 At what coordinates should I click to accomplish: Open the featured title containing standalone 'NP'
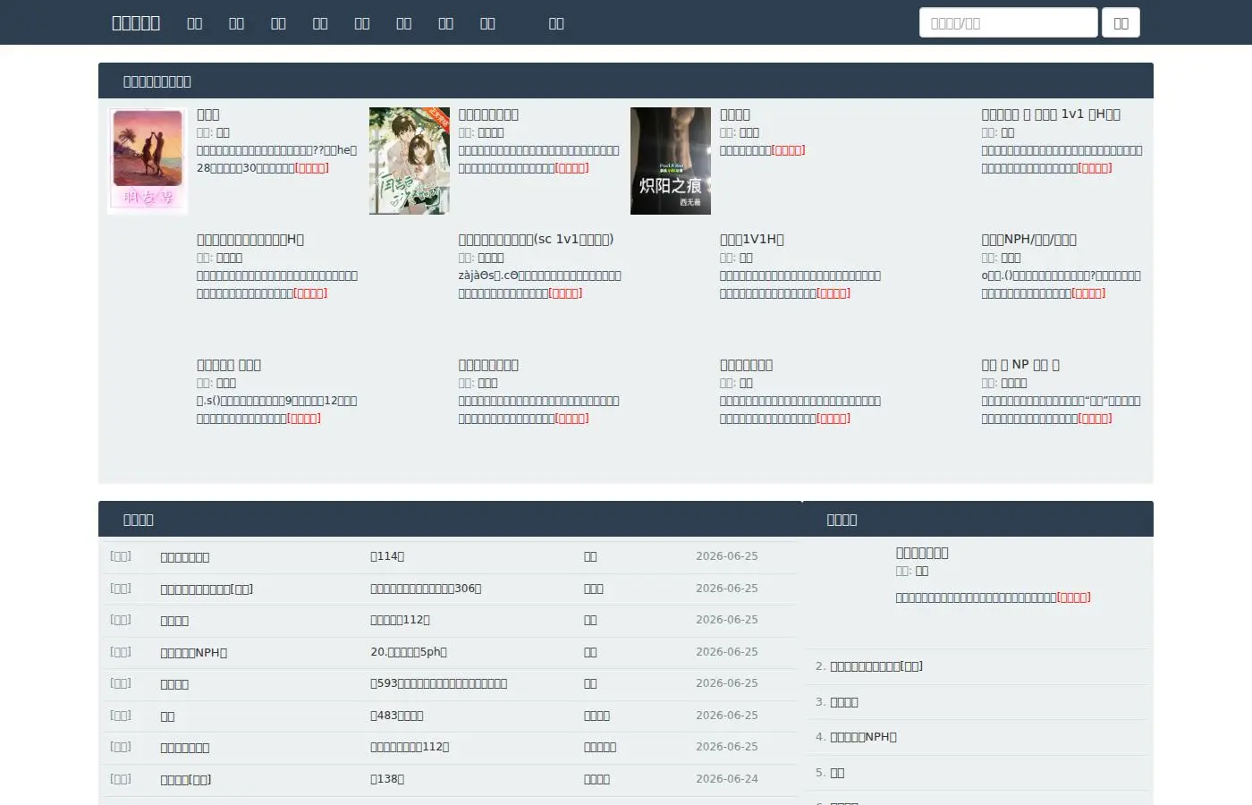[x=1020, y=365]
